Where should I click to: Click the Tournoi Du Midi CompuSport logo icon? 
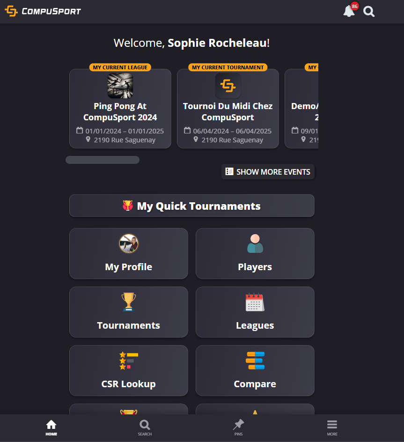228,86
